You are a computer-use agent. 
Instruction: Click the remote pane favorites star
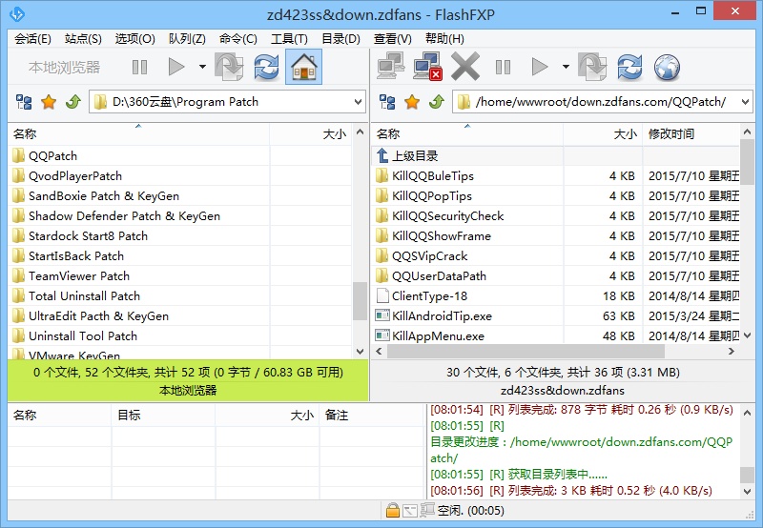[x=412, y=102]
